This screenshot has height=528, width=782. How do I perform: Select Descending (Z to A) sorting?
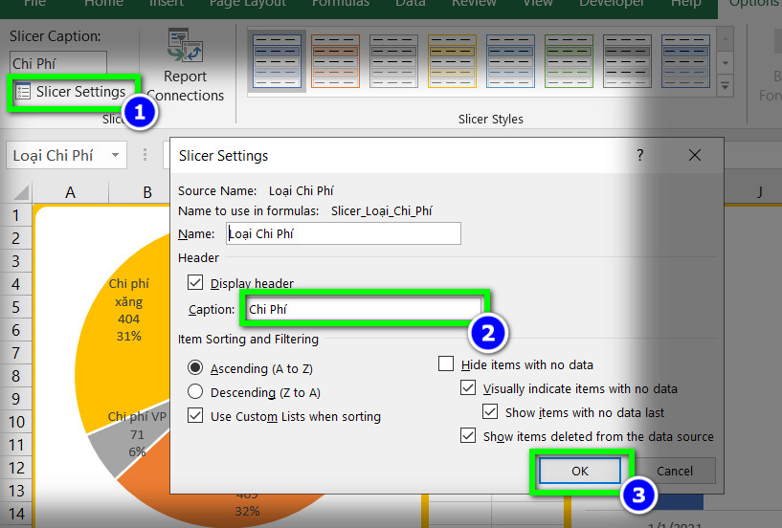[x=195, y=392]
